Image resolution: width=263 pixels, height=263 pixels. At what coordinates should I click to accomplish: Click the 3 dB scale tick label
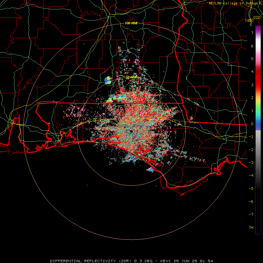(252, 85)
